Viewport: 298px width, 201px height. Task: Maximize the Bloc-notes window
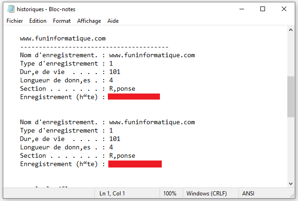[x=263, y=9]
